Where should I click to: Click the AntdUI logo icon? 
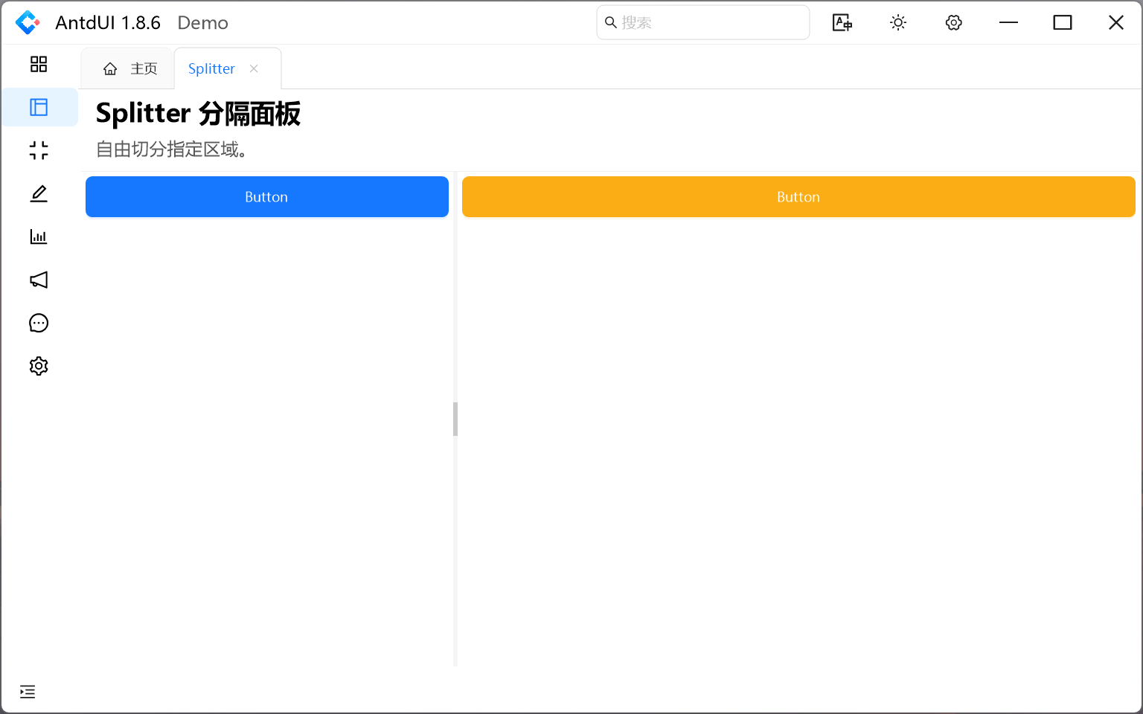tap(28, 22)
